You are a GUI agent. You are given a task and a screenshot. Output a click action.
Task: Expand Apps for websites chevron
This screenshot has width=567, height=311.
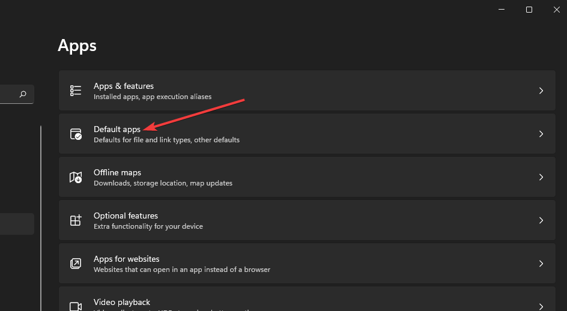(x=541, y=264)
